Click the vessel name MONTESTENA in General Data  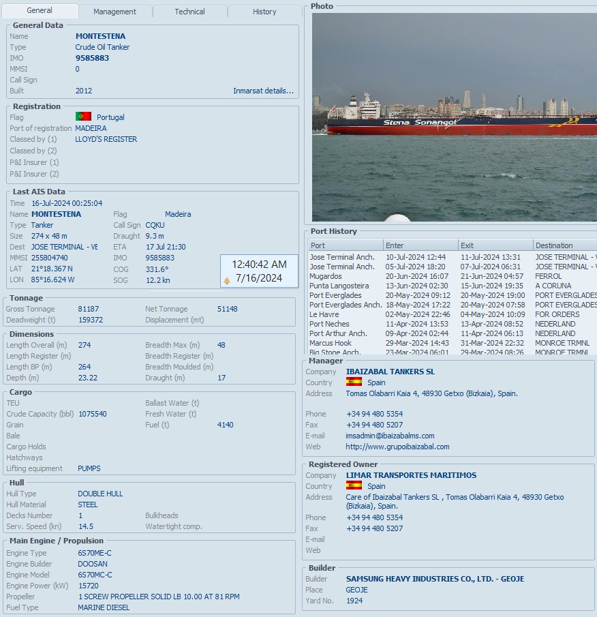[x=100, y=36]
